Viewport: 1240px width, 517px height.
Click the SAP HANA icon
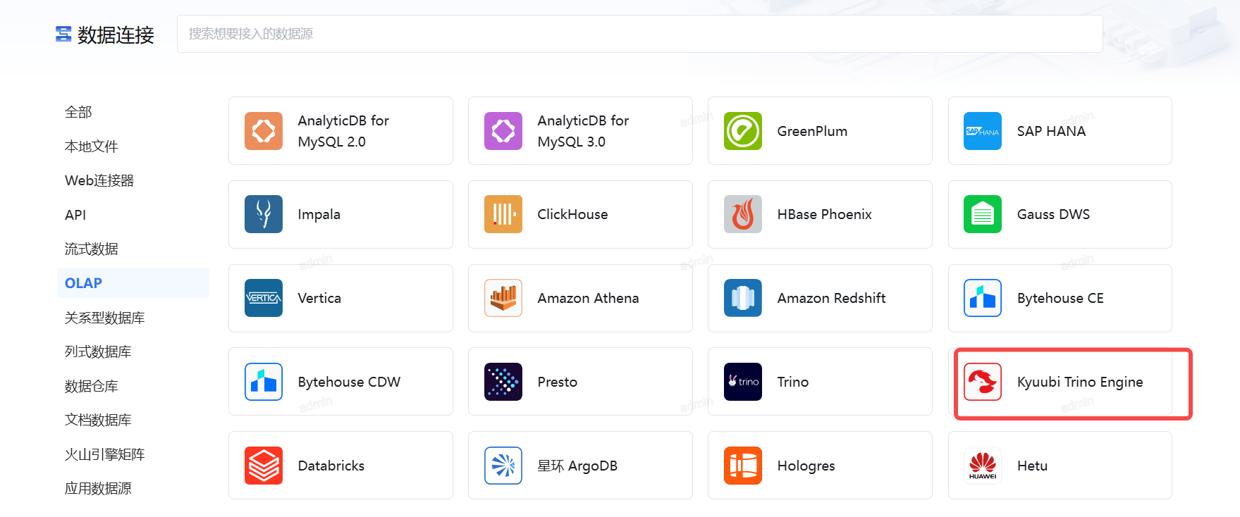[982, 131]
